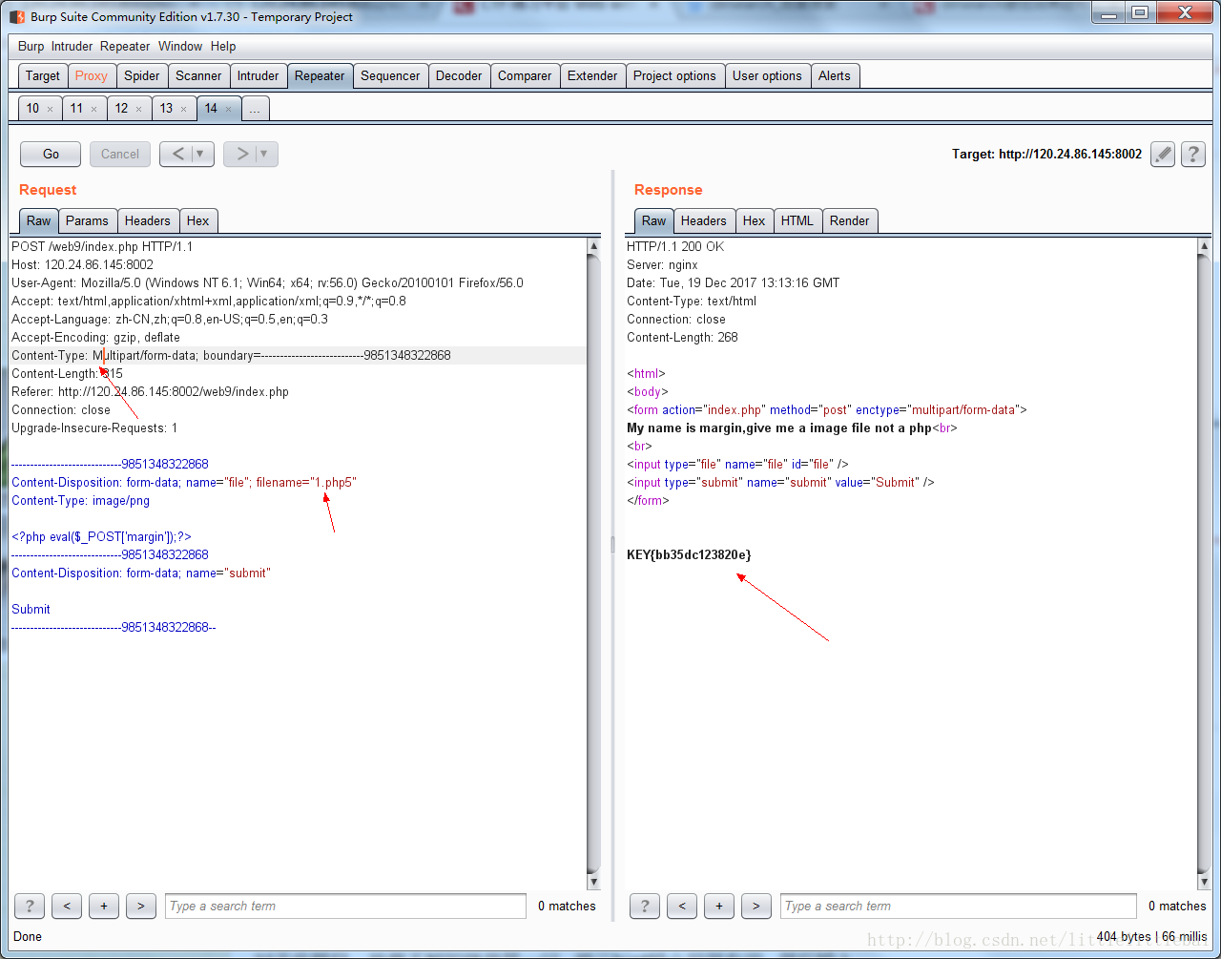Show response Render view tab
This screenshot has width=1221, height=959.
pyautogui.click(x=849, y=220)
